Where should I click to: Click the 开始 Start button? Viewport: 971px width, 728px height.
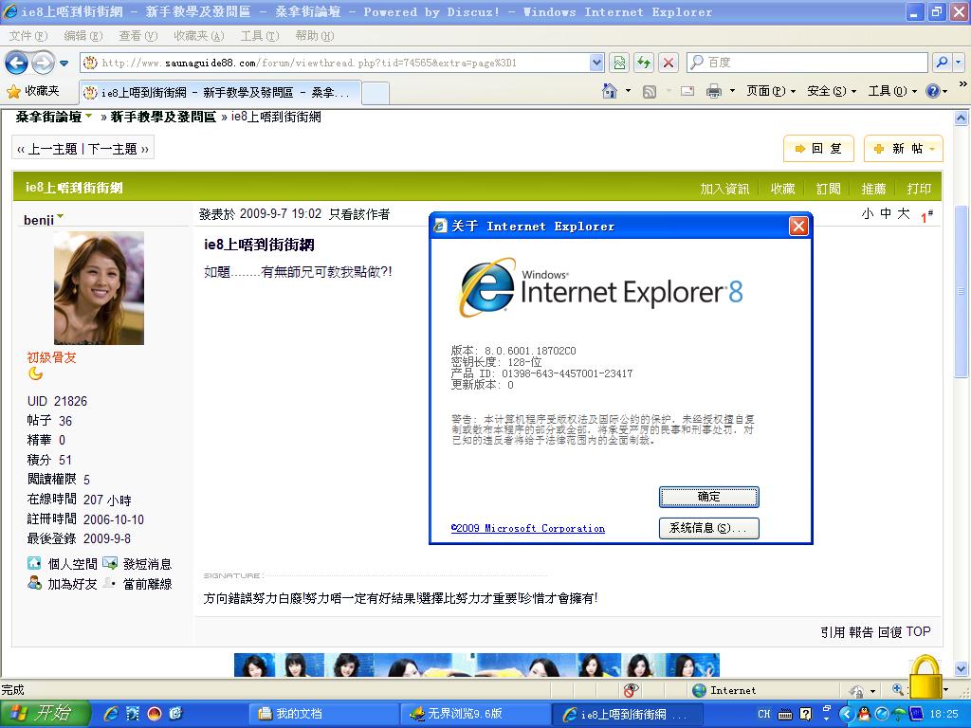click(45, 713)
